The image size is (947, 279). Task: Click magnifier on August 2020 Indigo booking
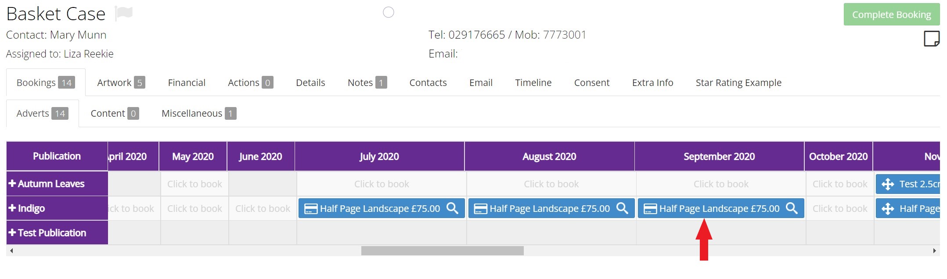622,208
